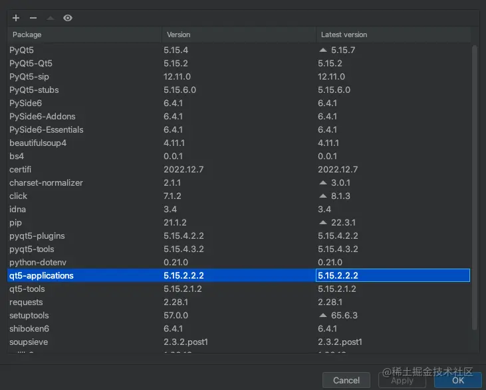Click the package list vertical scrollbar
Image resolution: width=486 pixels, height=390 pixels.
coord(475,188)
